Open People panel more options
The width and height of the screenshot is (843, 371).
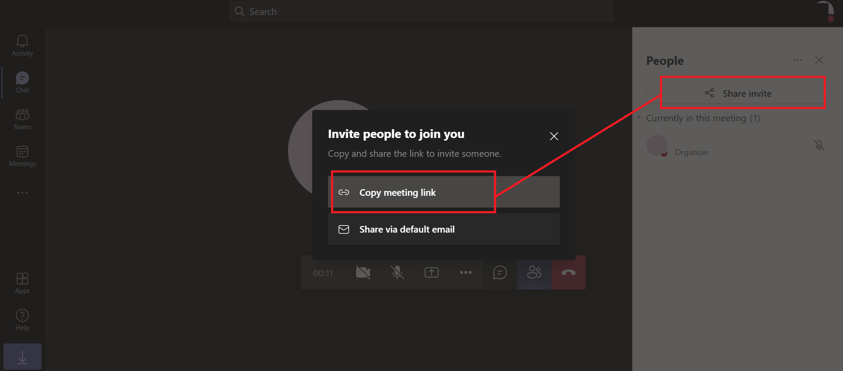pos(798,60)
